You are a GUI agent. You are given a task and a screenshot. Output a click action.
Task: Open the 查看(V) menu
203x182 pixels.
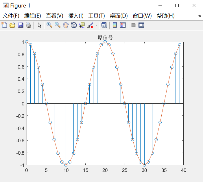[x=54, y=16]
